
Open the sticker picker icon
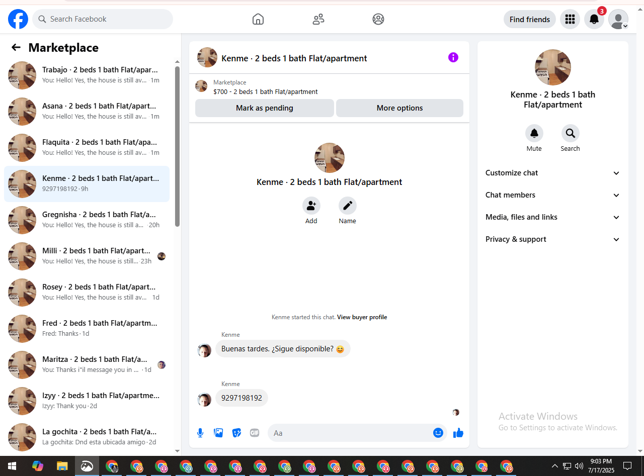(236, 433)
